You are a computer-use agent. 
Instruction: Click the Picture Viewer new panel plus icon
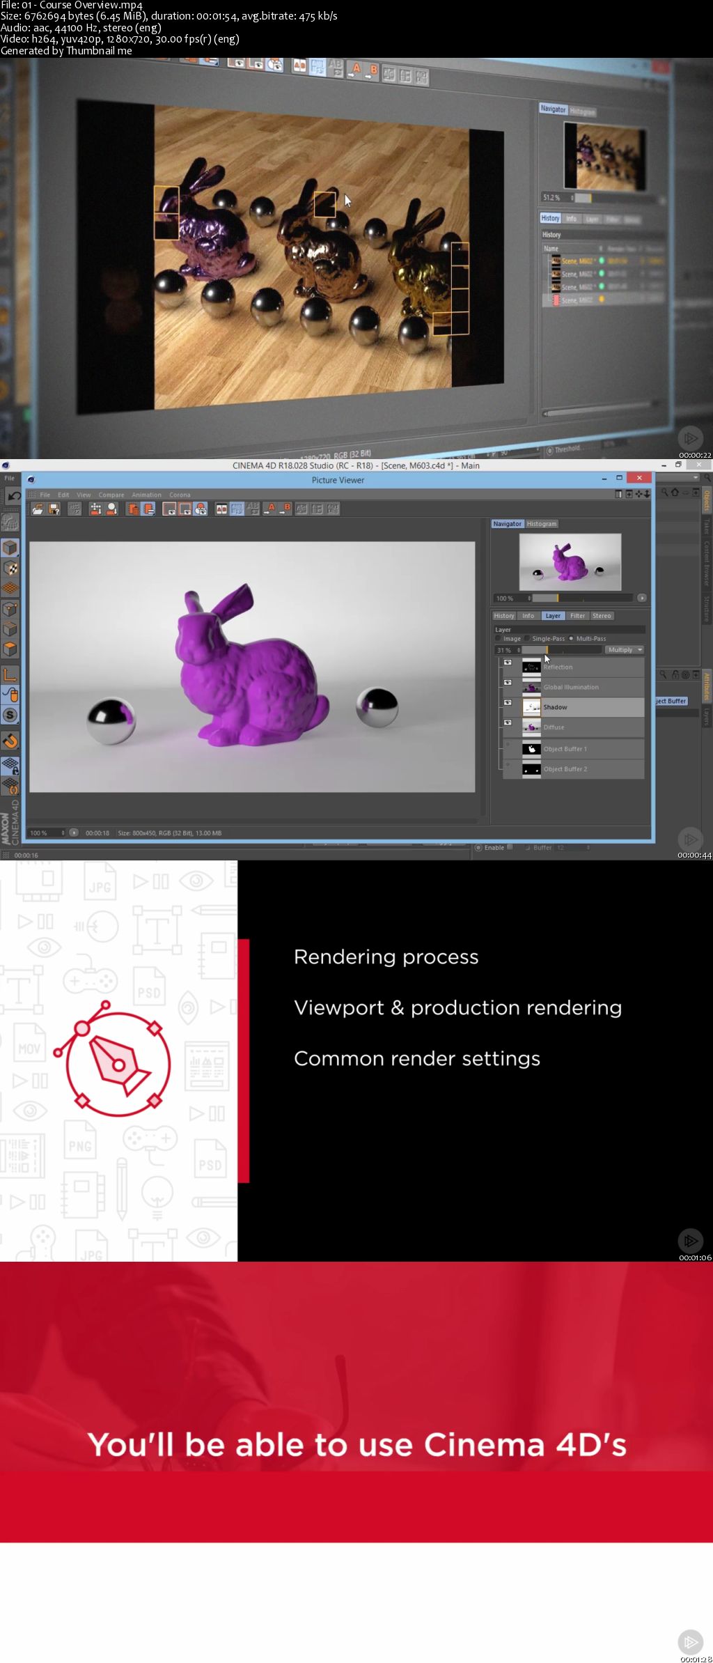[x=629, y=494]
